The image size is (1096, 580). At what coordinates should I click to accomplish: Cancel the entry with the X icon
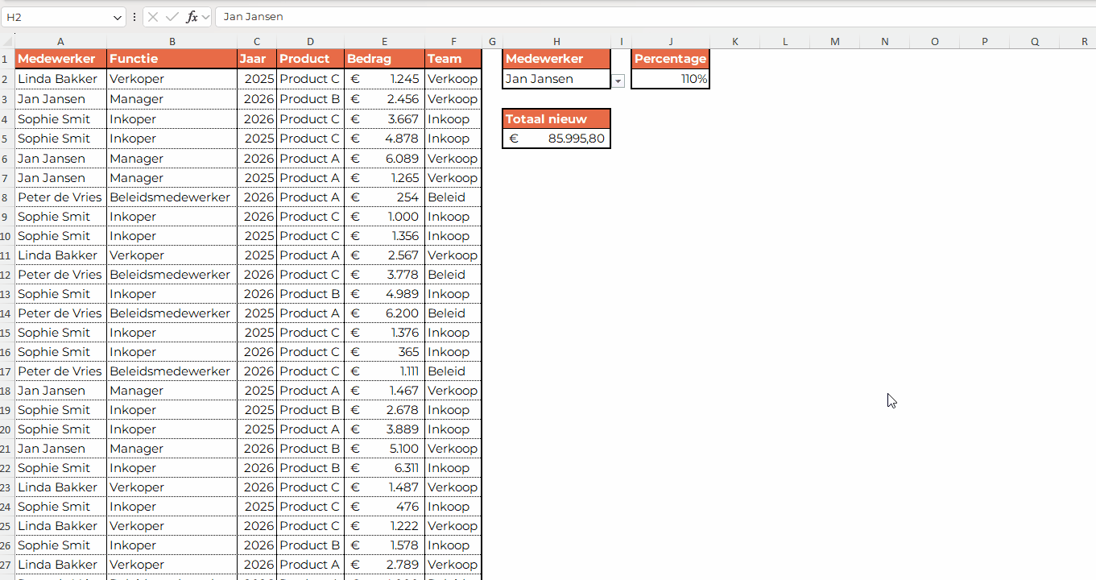(152, 16)
